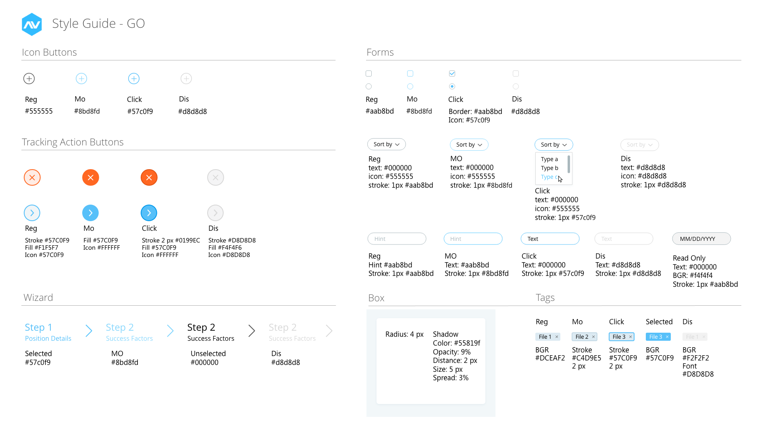Open the MO-state Sort by dropdown
This screenshot has height=435, width=774.
pyautogui.click(x=469, y=145)
